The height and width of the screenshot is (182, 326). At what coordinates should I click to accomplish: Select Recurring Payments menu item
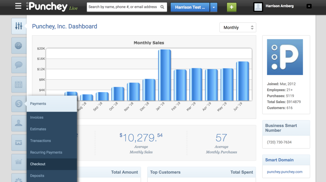coord(52,152)
